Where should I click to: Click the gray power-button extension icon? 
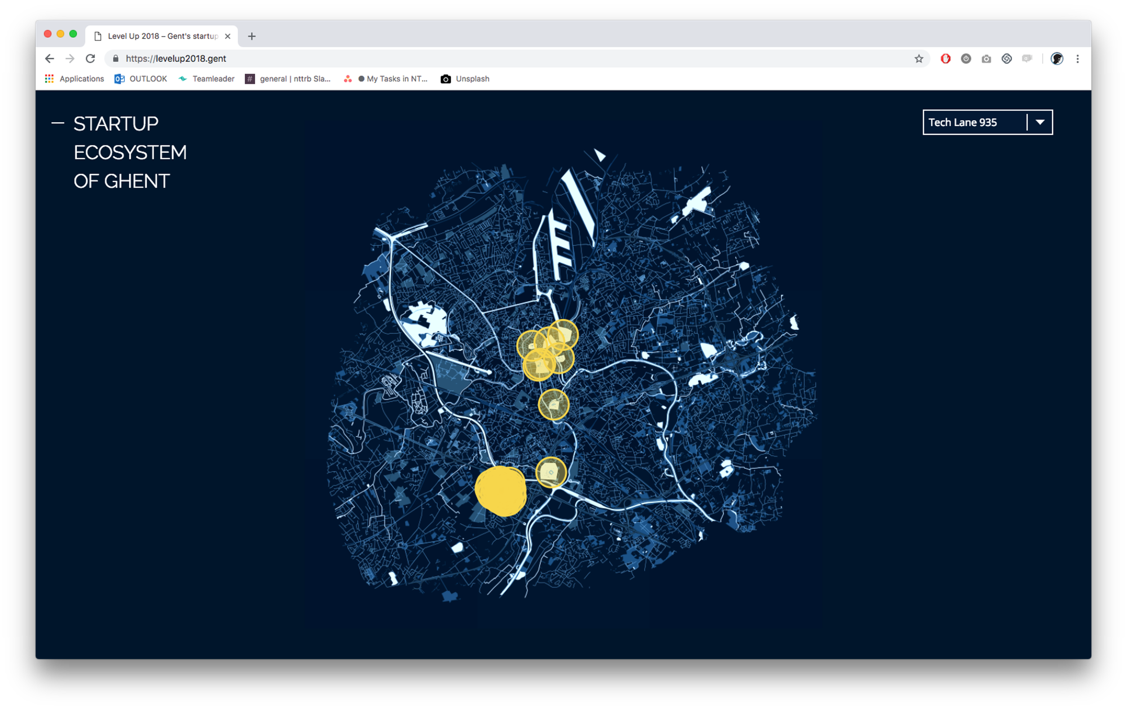966,59
